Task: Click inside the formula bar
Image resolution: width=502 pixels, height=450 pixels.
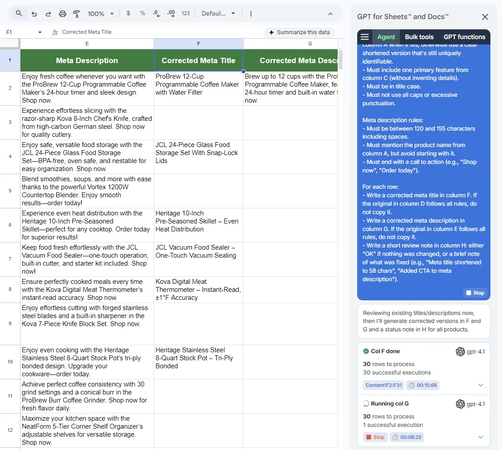Action: (x=133, y=32)
